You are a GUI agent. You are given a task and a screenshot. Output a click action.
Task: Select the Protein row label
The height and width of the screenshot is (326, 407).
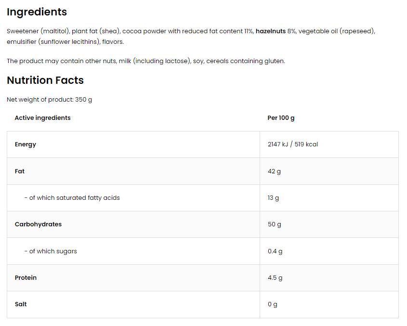(26, 278)
